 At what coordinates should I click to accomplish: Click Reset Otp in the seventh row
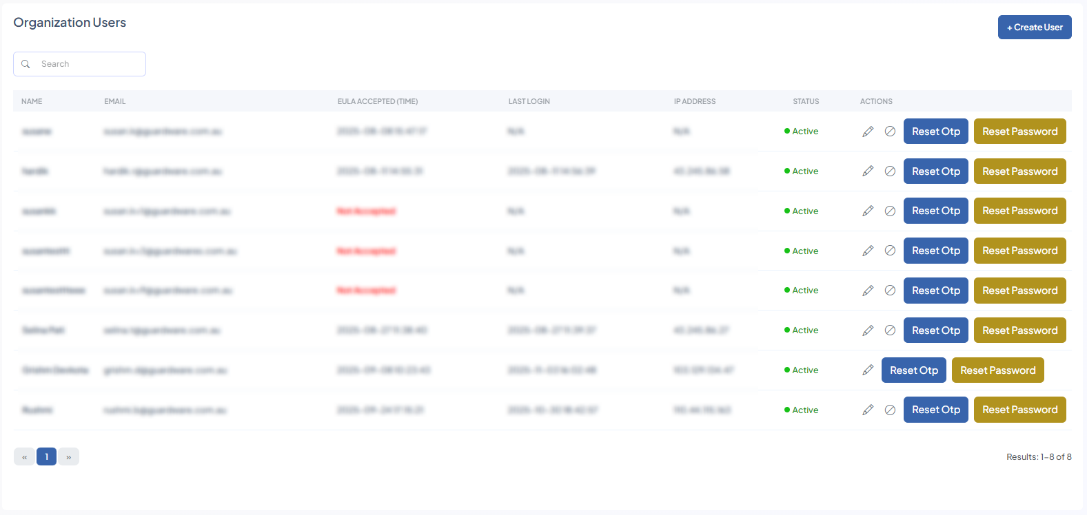pyautogui.click(x=913, y=370)
